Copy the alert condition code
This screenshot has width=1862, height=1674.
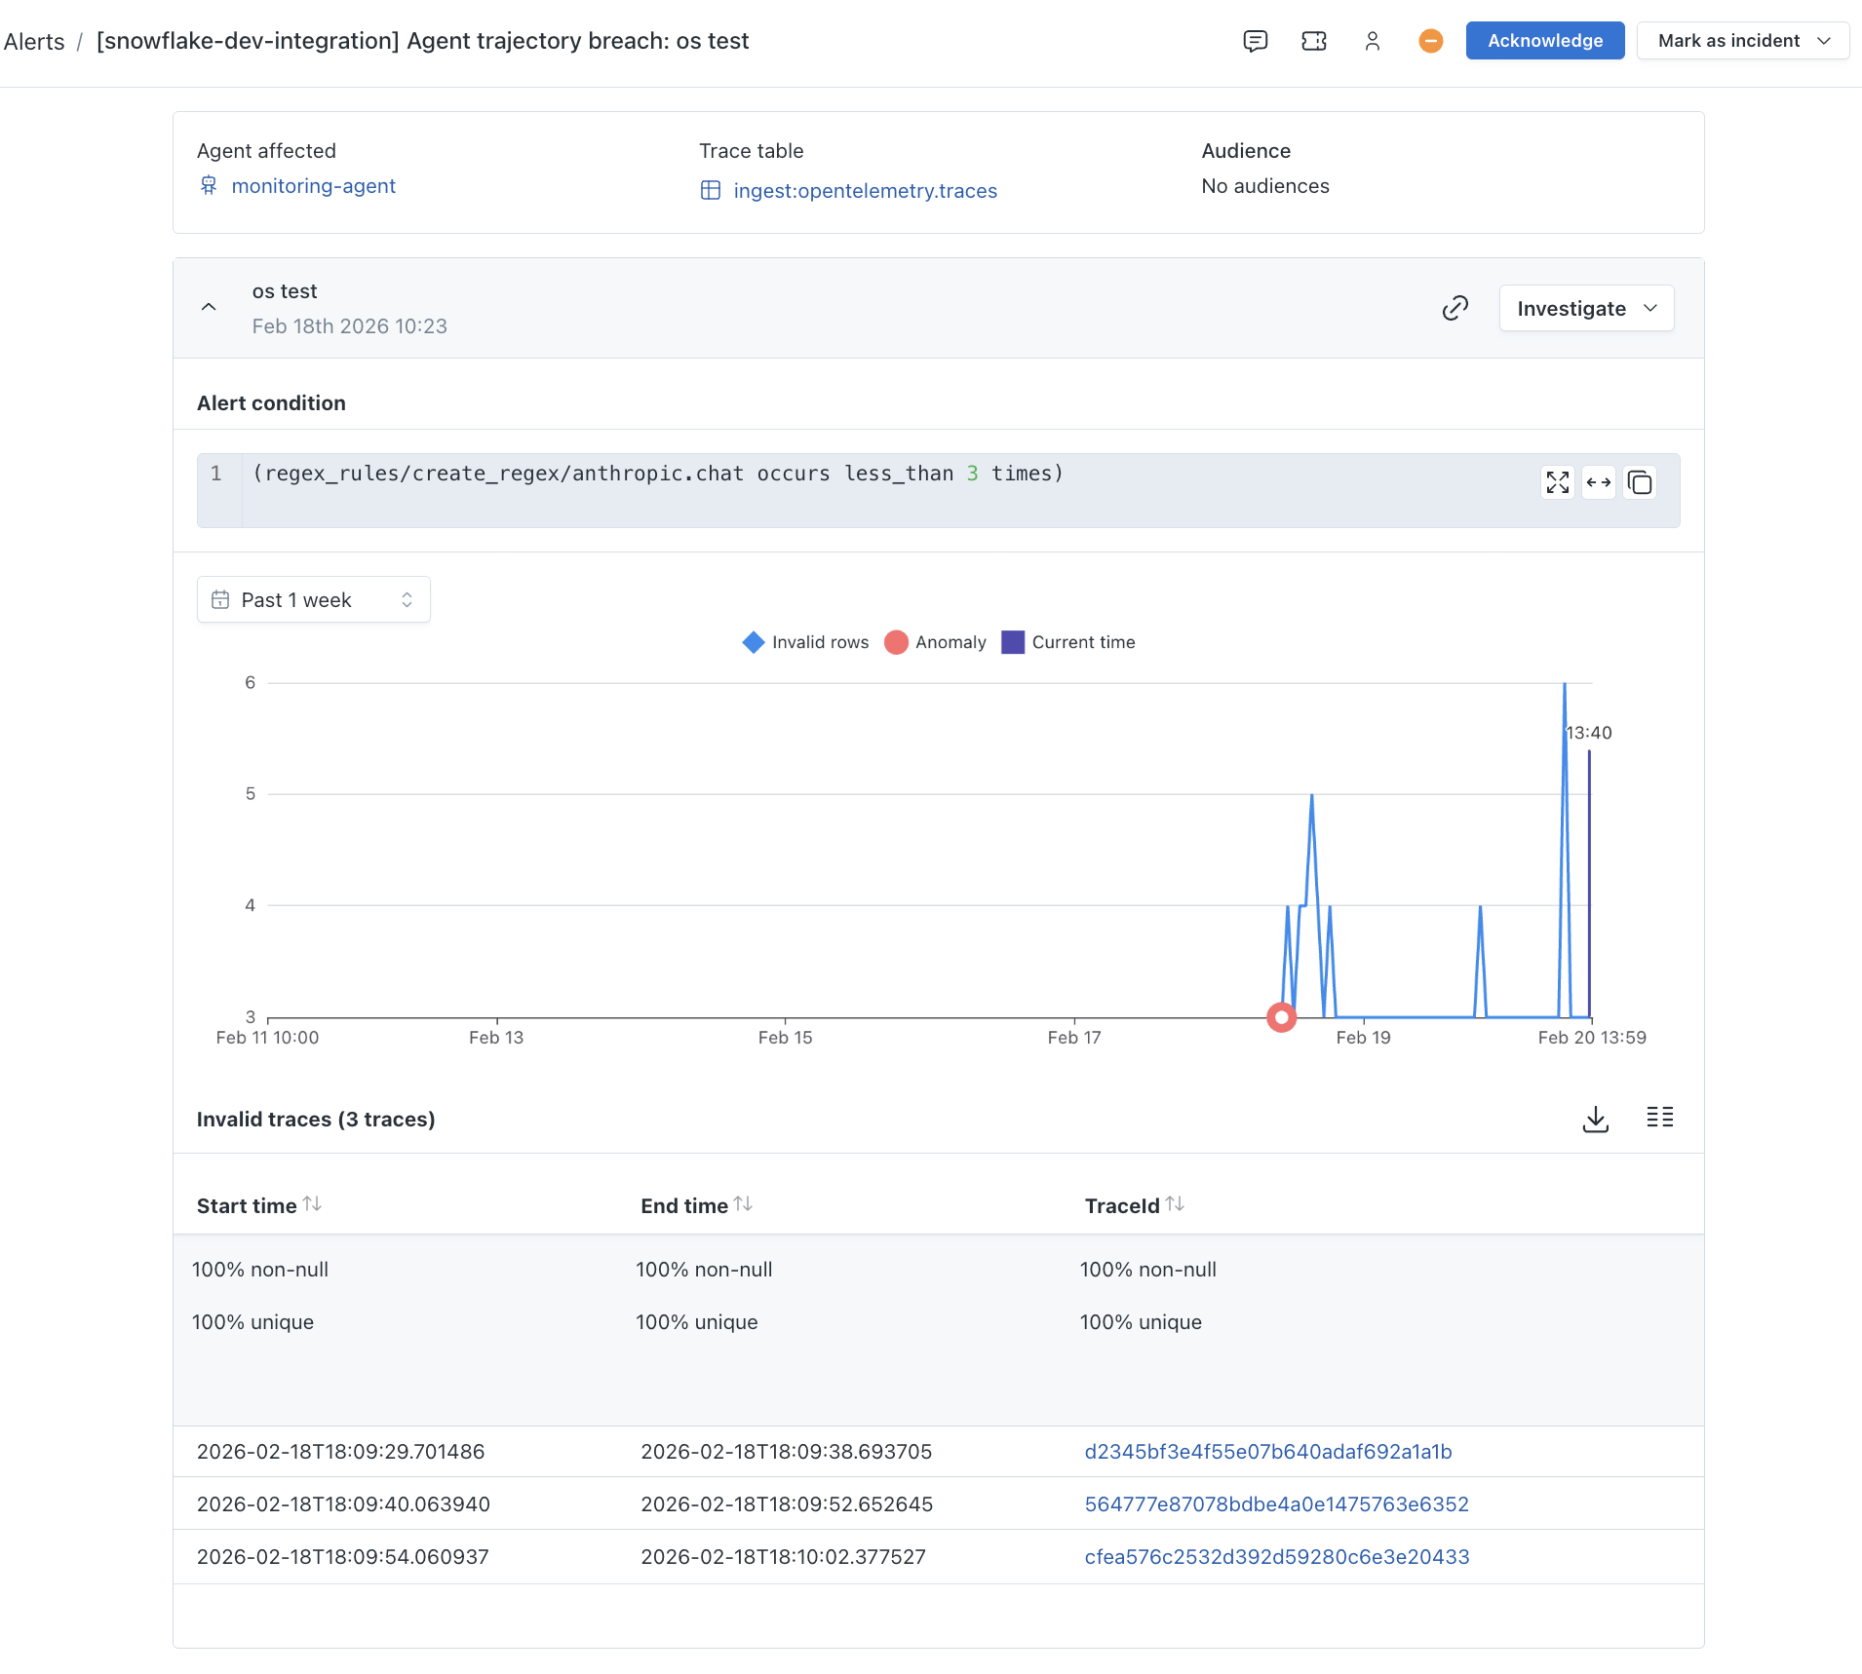[x=1640, y=482]
